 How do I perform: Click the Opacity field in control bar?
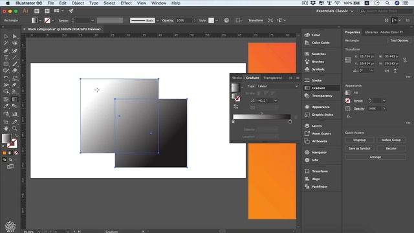coord(184,20)
